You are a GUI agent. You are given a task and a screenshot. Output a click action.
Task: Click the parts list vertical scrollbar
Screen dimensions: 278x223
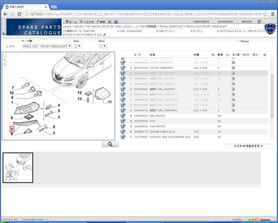coord(272,96)
